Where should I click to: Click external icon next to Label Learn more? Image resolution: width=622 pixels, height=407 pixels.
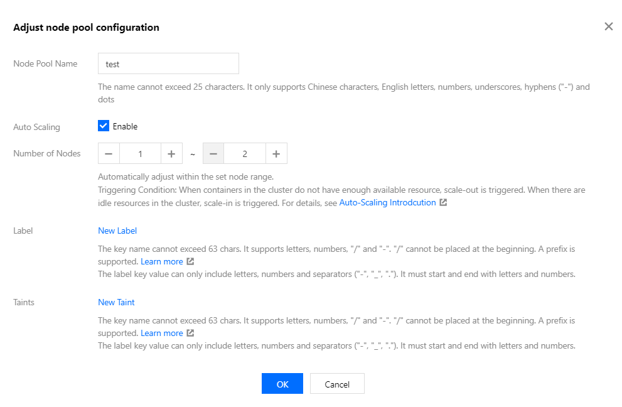[x=190, y=261]
